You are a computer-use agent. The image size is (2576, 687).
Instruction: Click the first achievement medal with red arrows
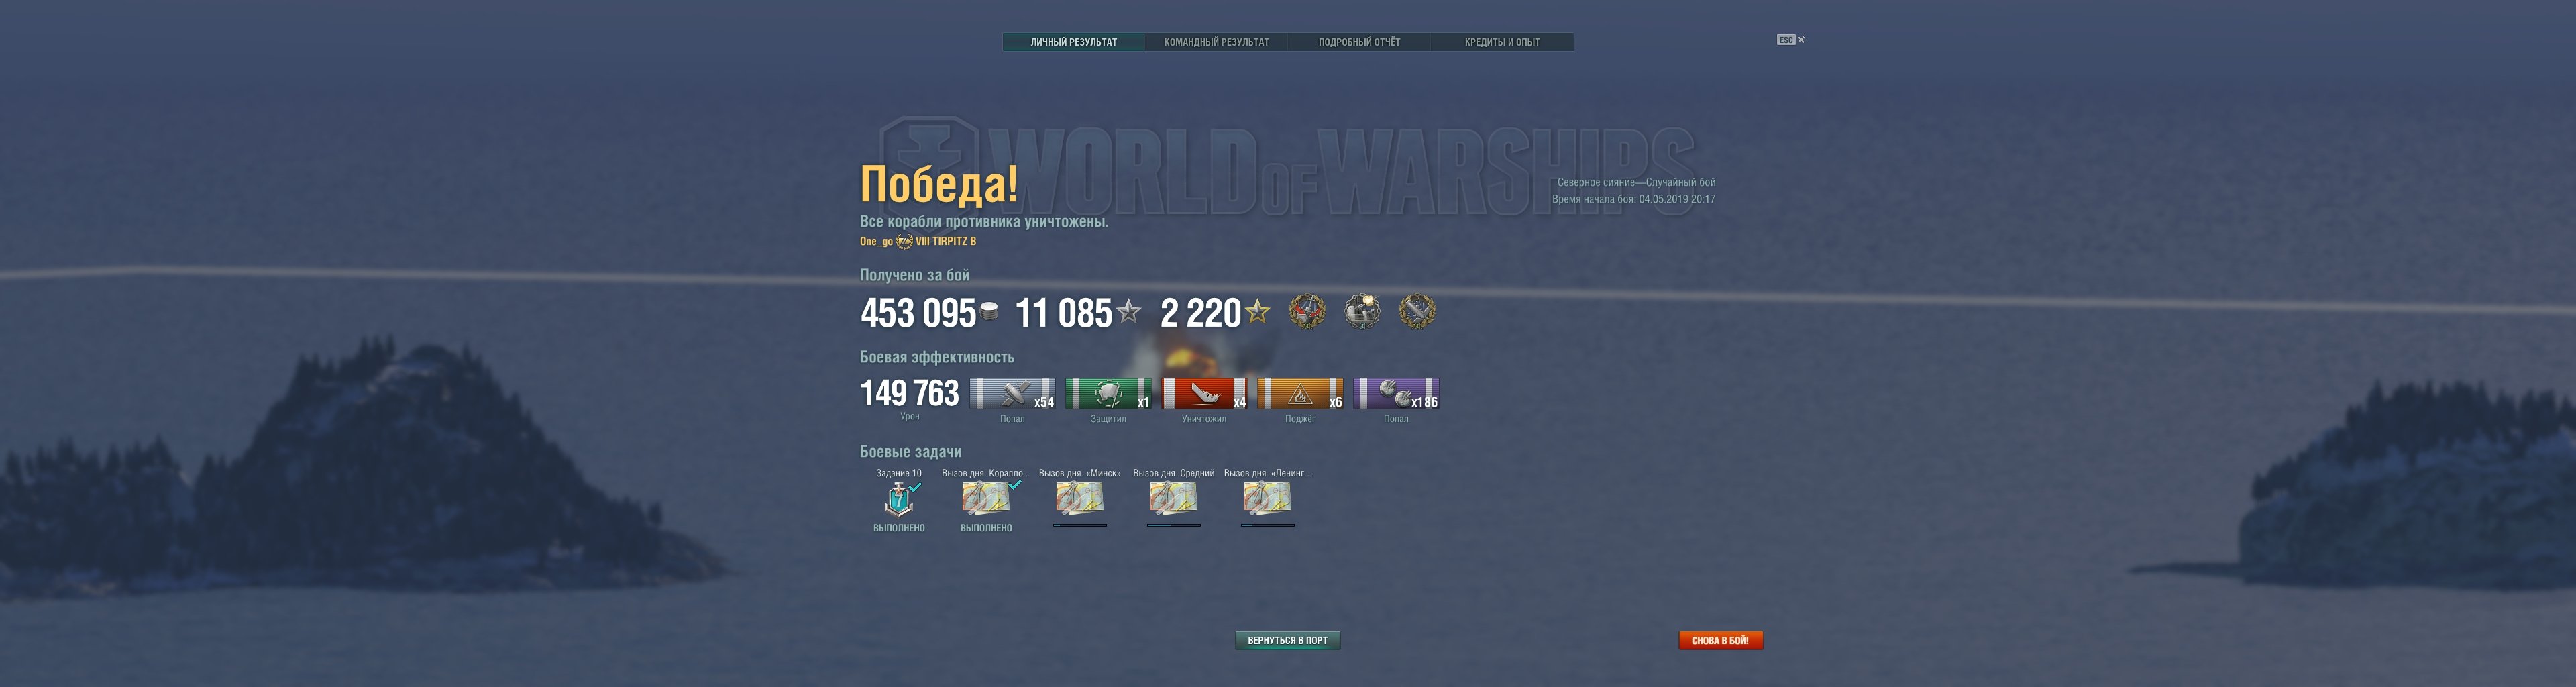[1307, 311]
